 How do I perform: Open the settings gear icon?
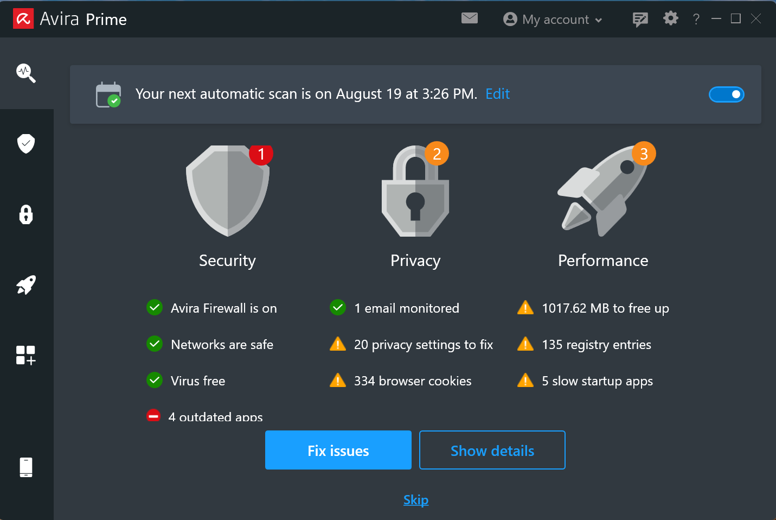[671, 18]
